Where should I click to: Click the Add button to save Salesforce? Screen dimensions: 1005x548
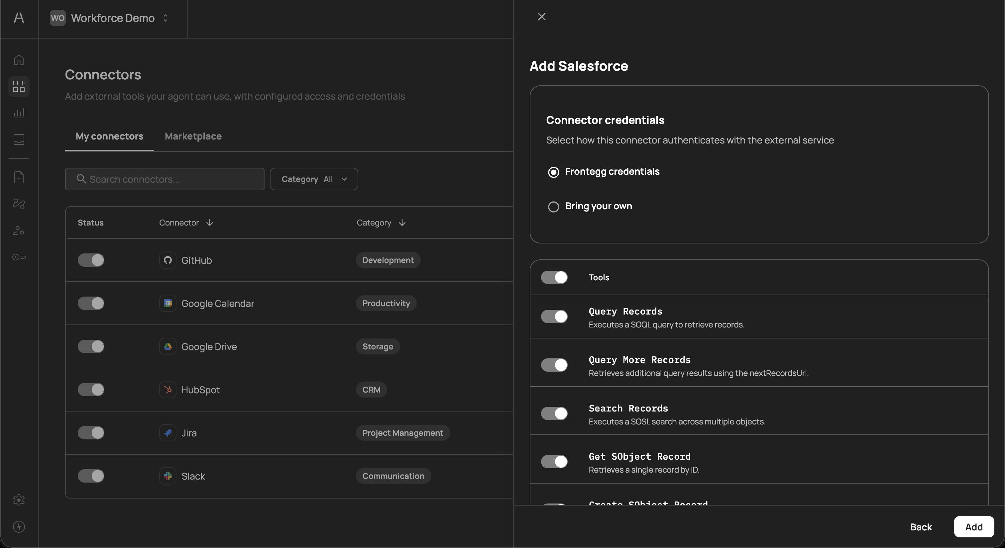pyautogui.click(x=973, y=526)
